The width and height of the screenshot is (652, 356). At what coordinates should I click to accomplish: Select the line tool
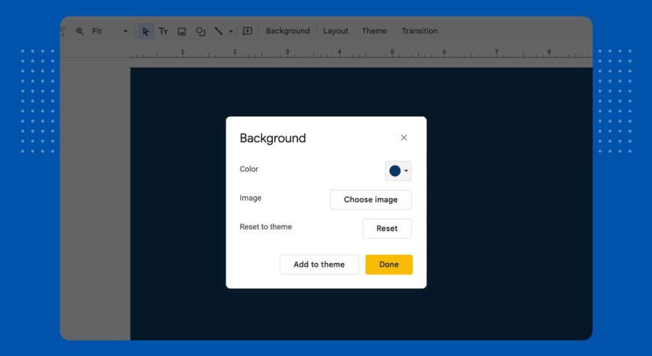point(218,31)
